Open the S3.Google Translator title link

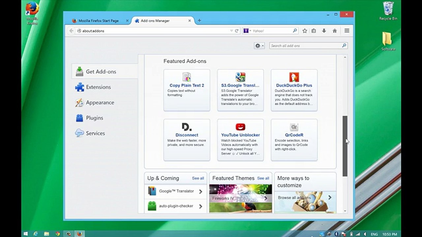[x=240, y=85]
